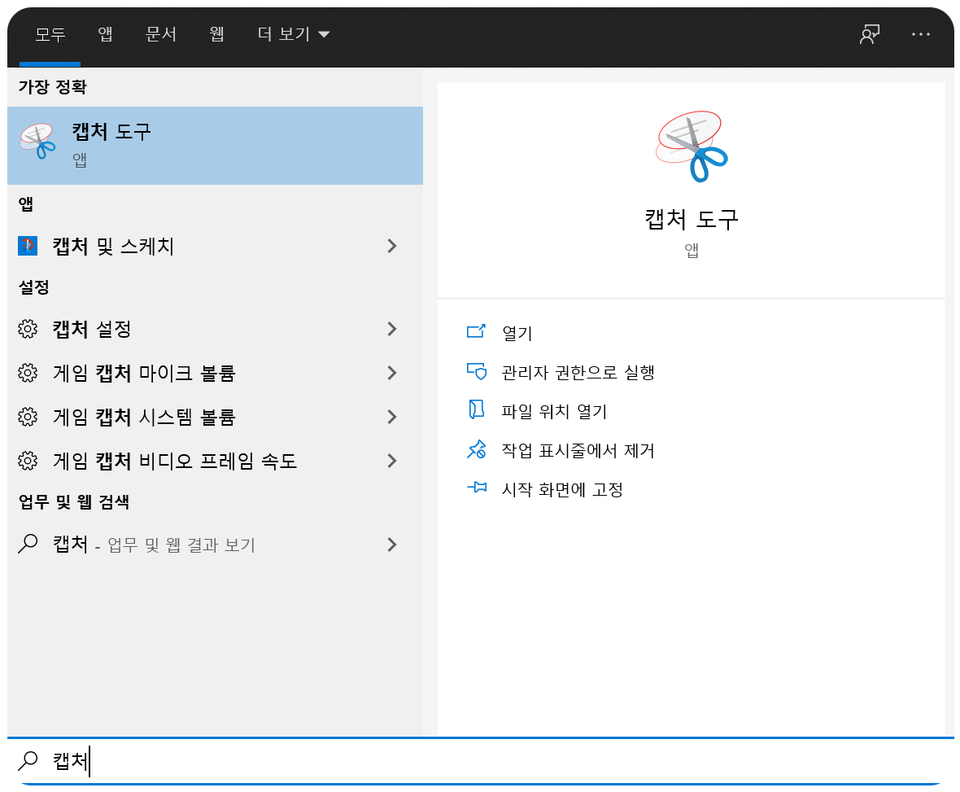Open the 캡처 도구 best match result
960x792 pixels.
(215, 146)
